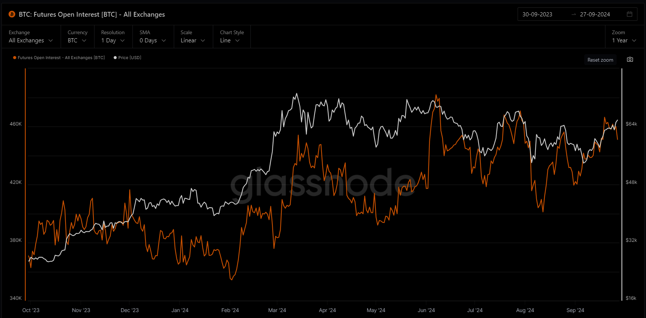Toggle Futures Open Interest legend series

[59, 58]
